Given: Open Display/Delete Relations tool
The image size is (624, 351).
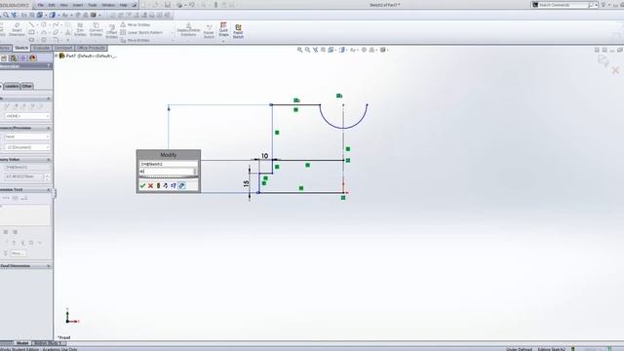Looking at the screenshot, I should point(188,30).
